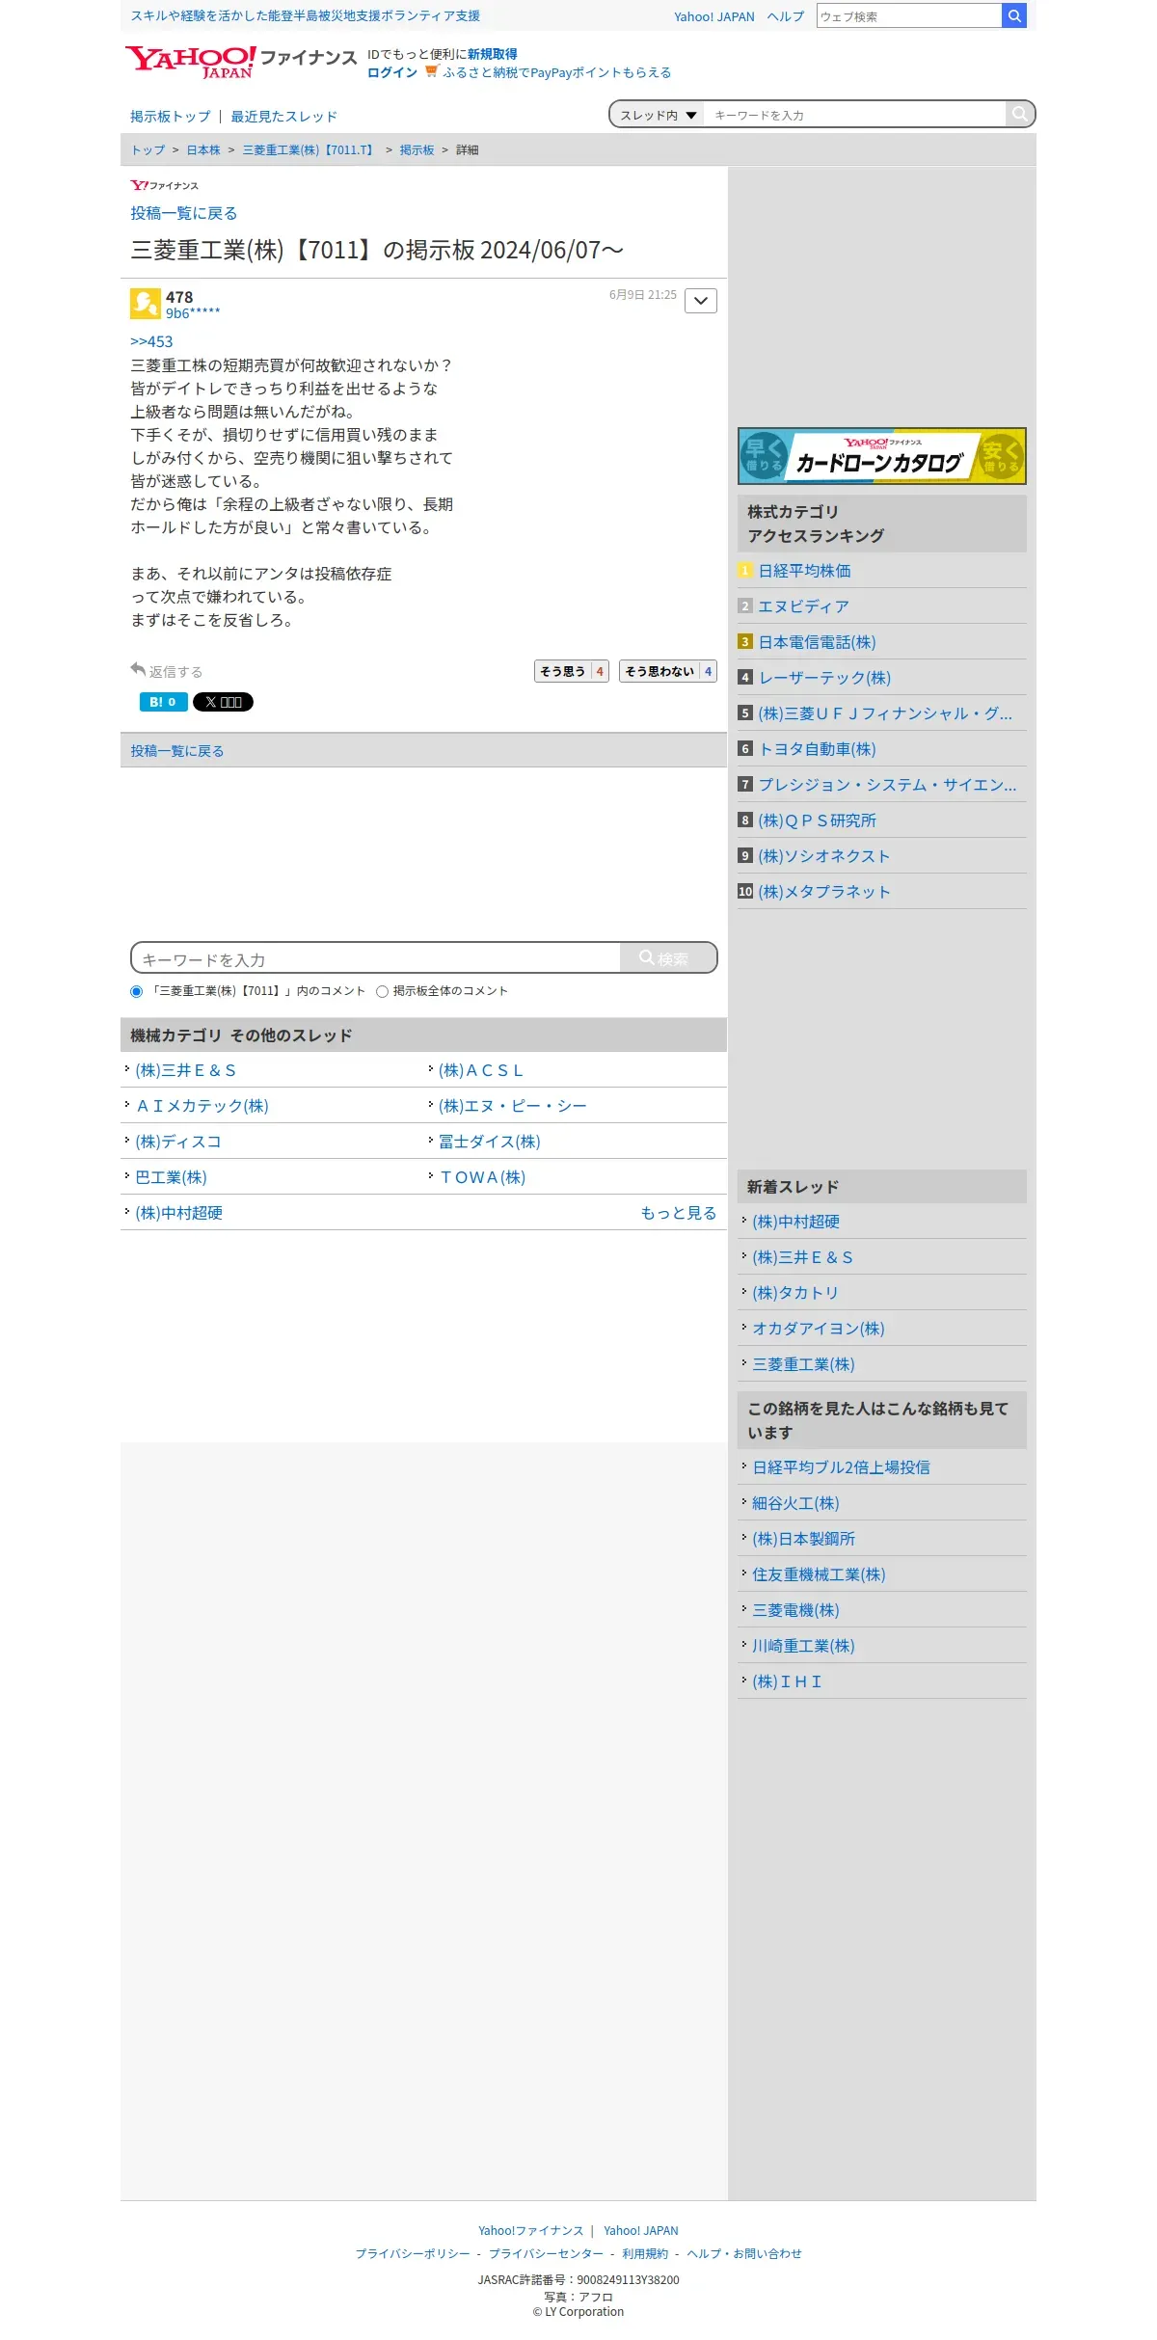Click 投稿一覧に戻る below the post
This screenshot has width=1157, height=2340.
click(177, 751)
